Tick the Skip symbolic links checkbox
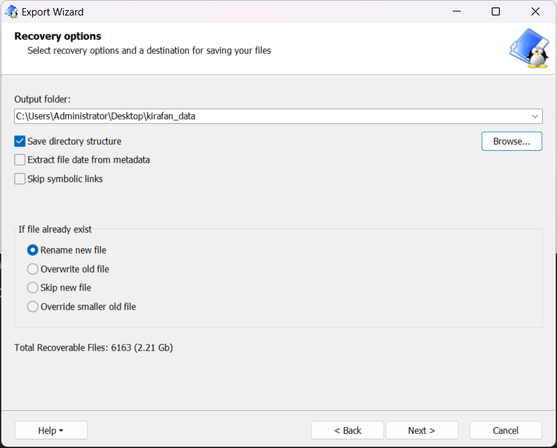This screenshot has height=448, width=557. (x=20, y=179)
